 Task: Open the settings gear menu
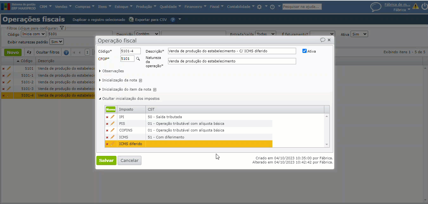coord(259,7)
